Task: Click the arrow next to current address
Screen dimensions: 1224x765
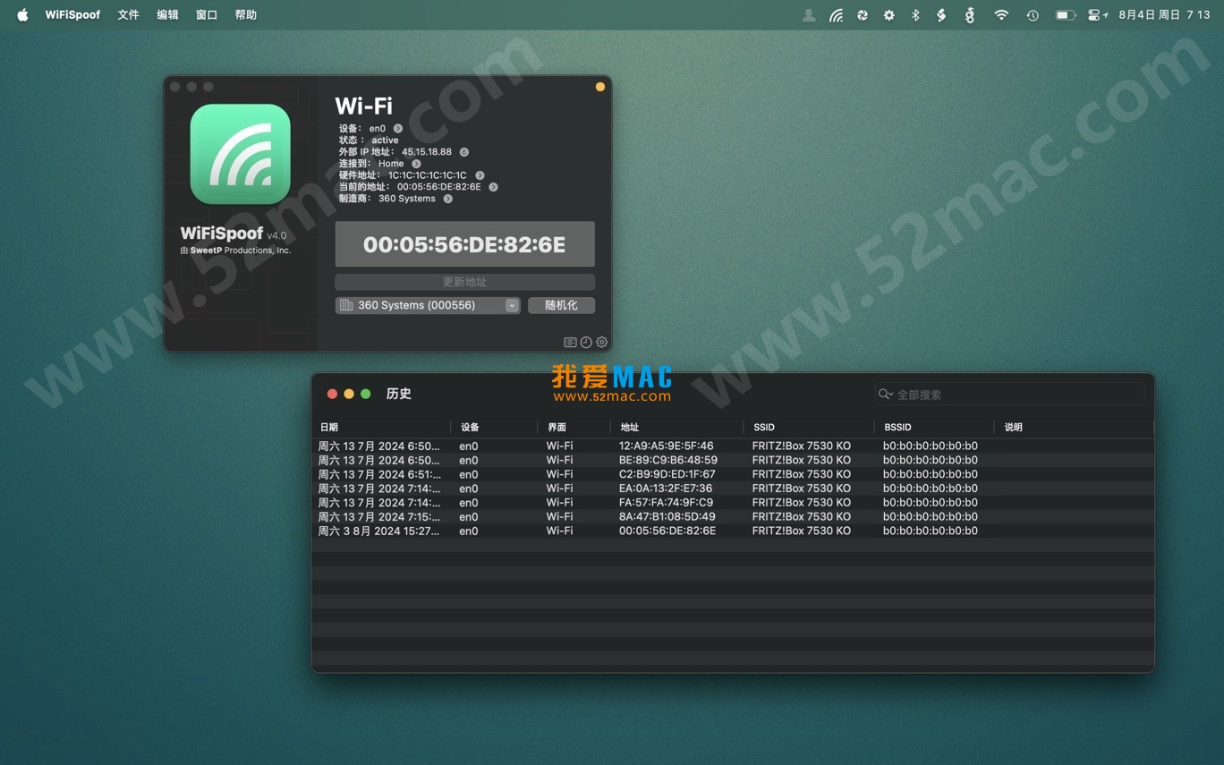Action: coord(493,187)
